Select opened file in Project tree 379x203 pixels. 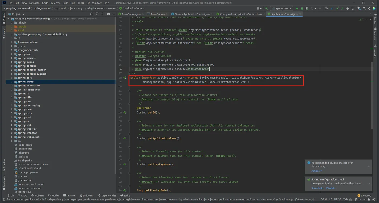coord(92,14)
